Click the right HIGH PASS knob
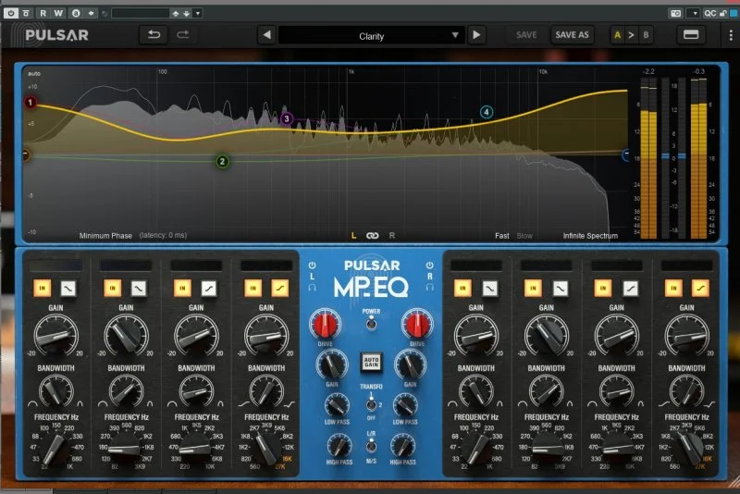Viewport: 740px width, 494px height. [x=402, y=445]
